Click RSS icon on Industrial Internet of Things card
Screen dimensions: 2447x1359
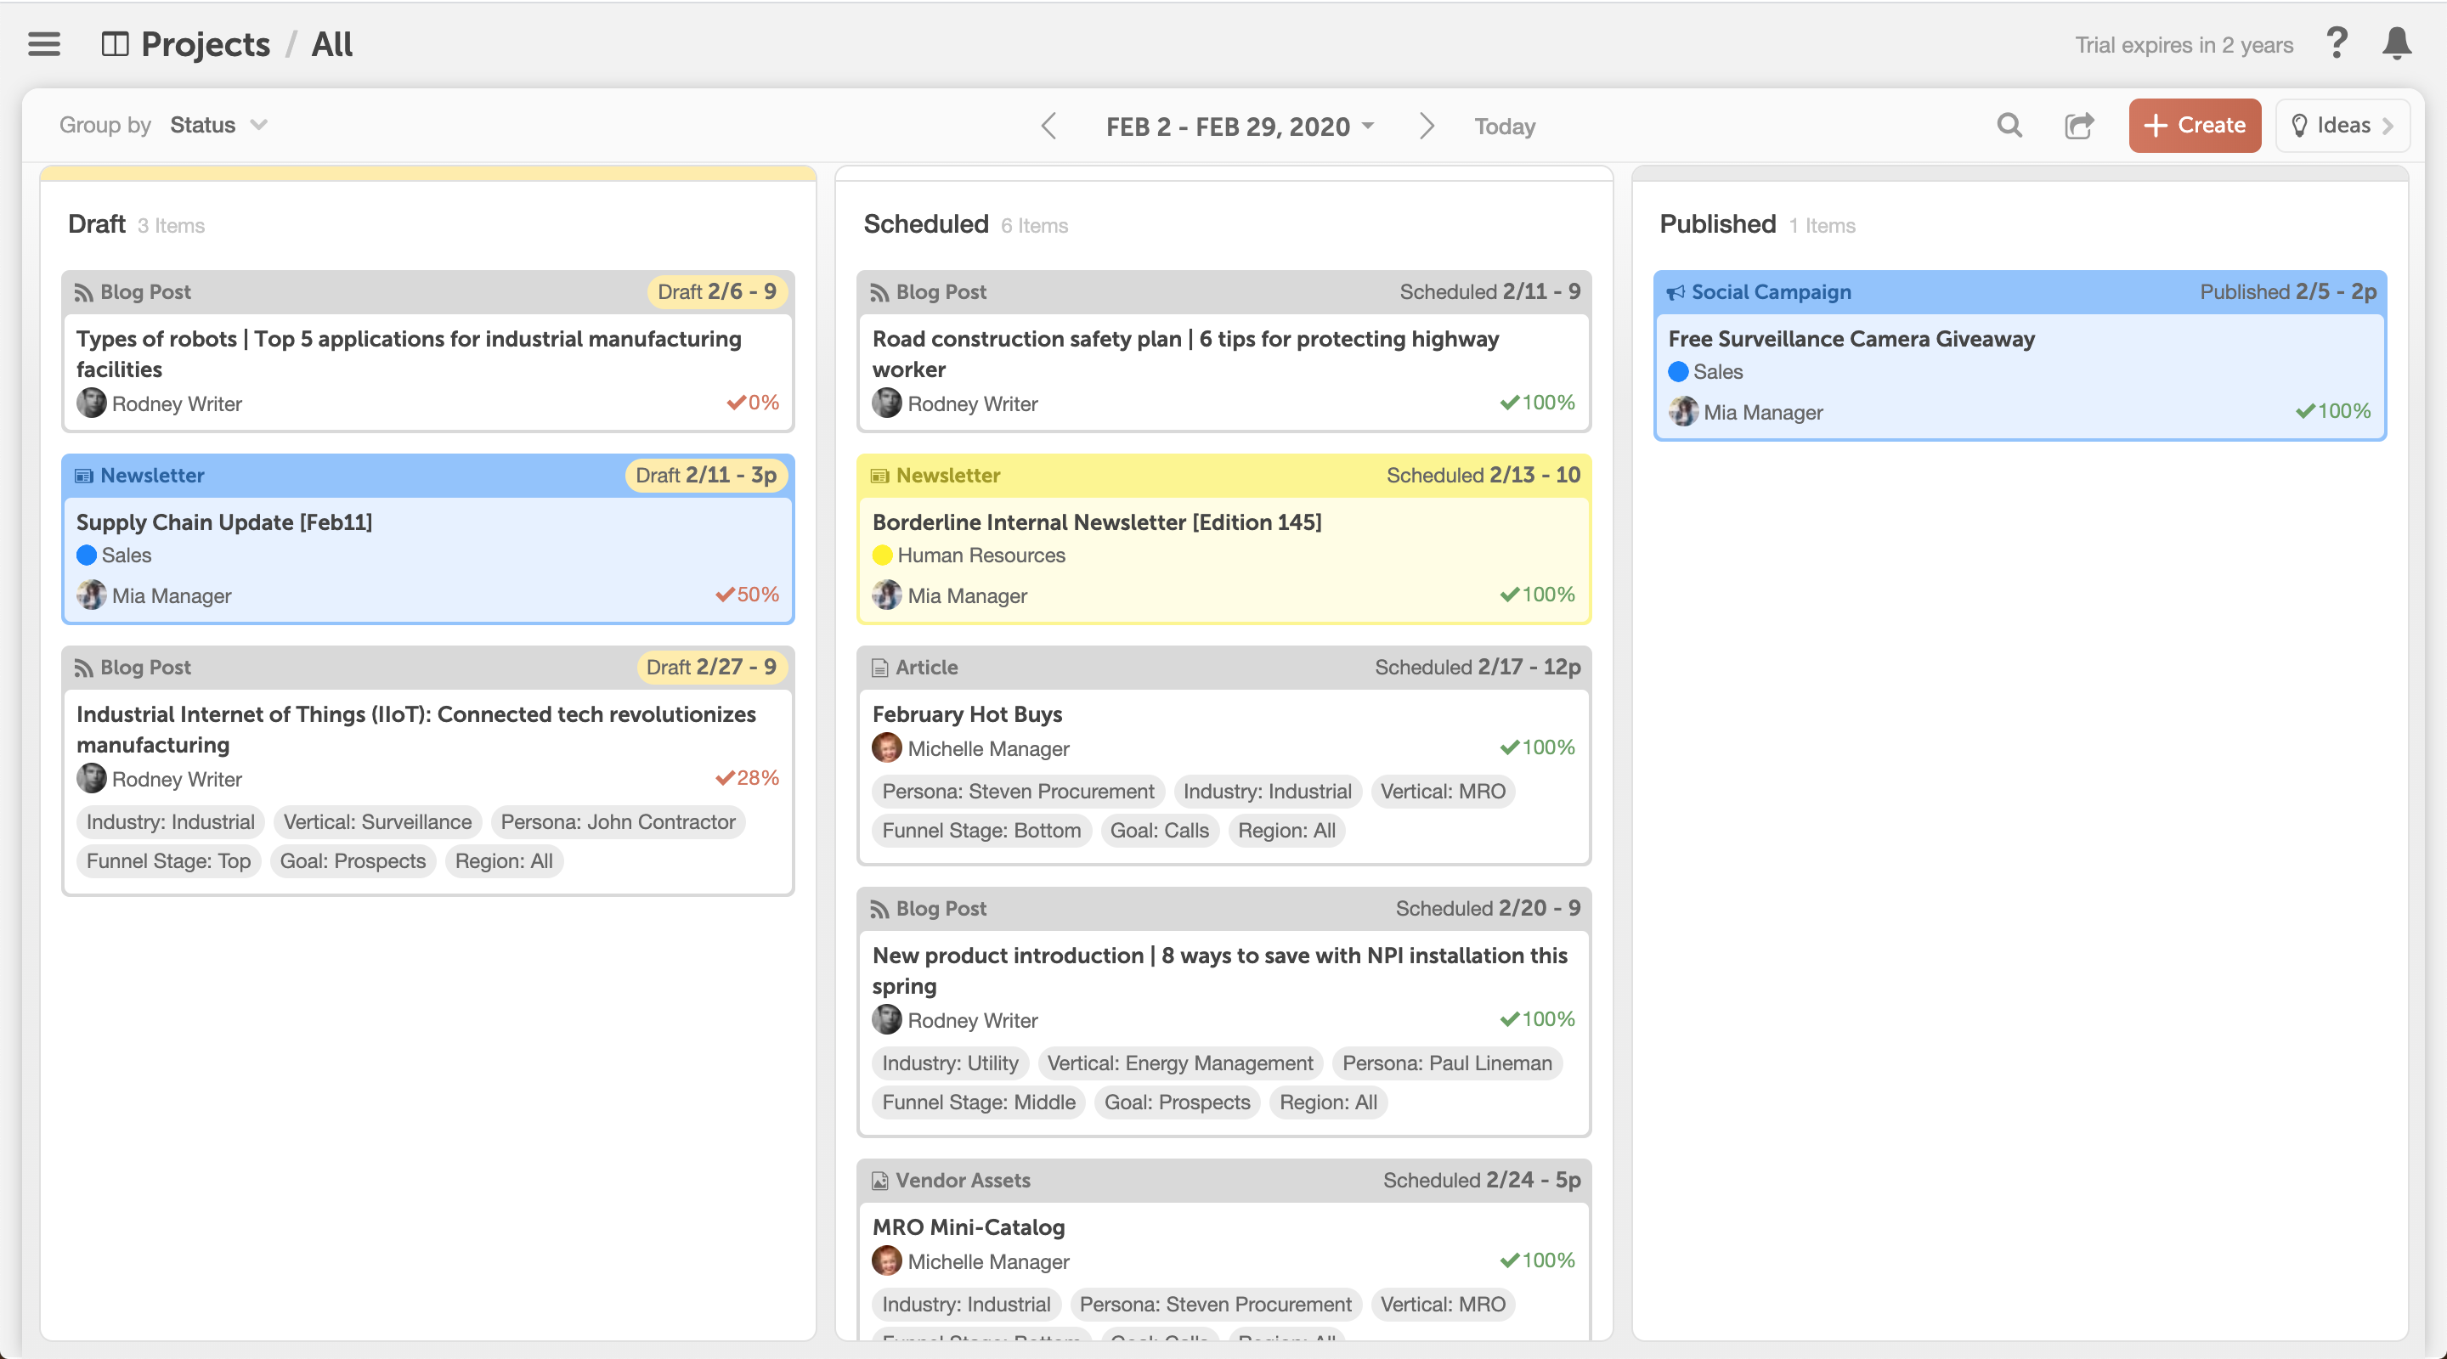pos(83,668)
